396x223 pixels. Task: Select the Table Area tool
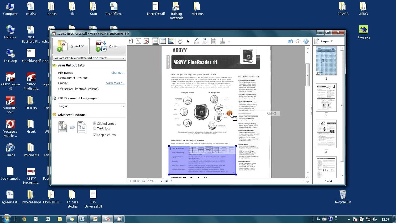pos(163,41)
